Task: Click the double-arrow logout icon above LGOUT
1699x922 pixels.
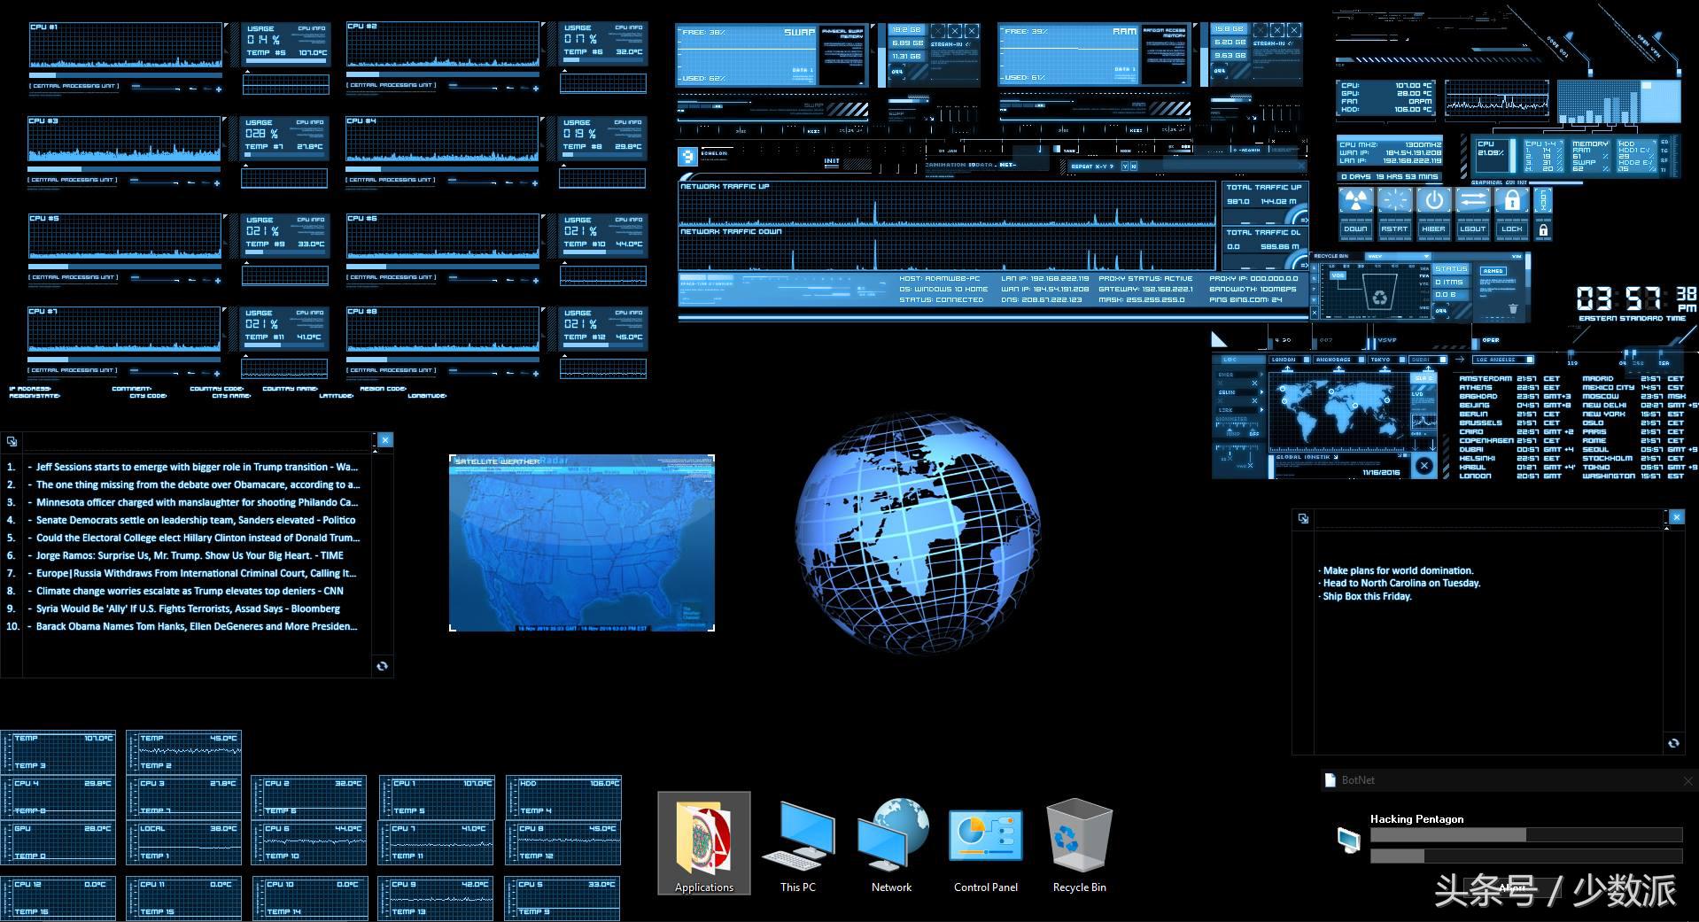Action: tap(1472, 201)
